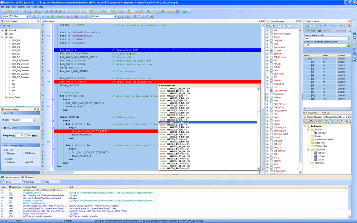
Task: Click the green (..) icon on right sidebar
Action: [x=354, y=24]
